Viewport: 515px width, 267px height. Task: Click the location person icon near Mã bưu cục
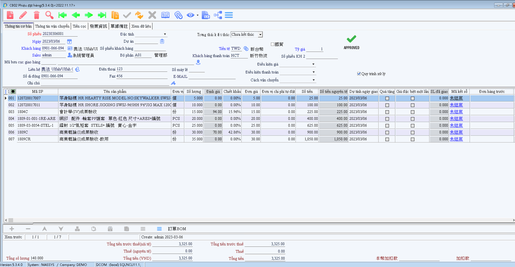(198, 62)
